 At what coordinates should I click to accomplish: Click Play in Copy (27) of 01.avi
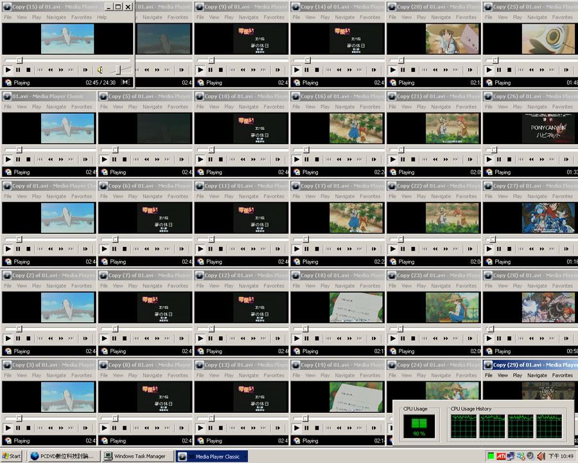pos(489,249)
